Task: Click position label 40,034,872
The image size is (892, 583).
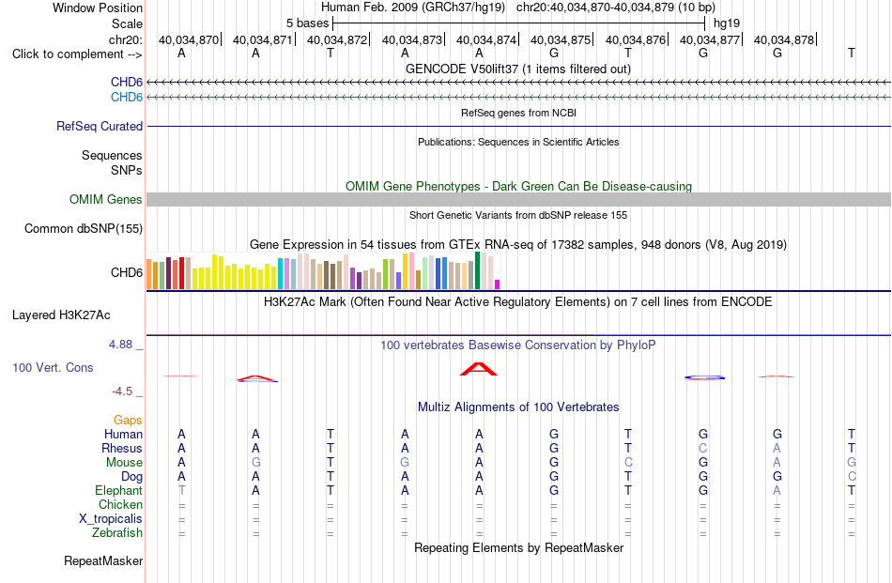Action: point(337,39)
